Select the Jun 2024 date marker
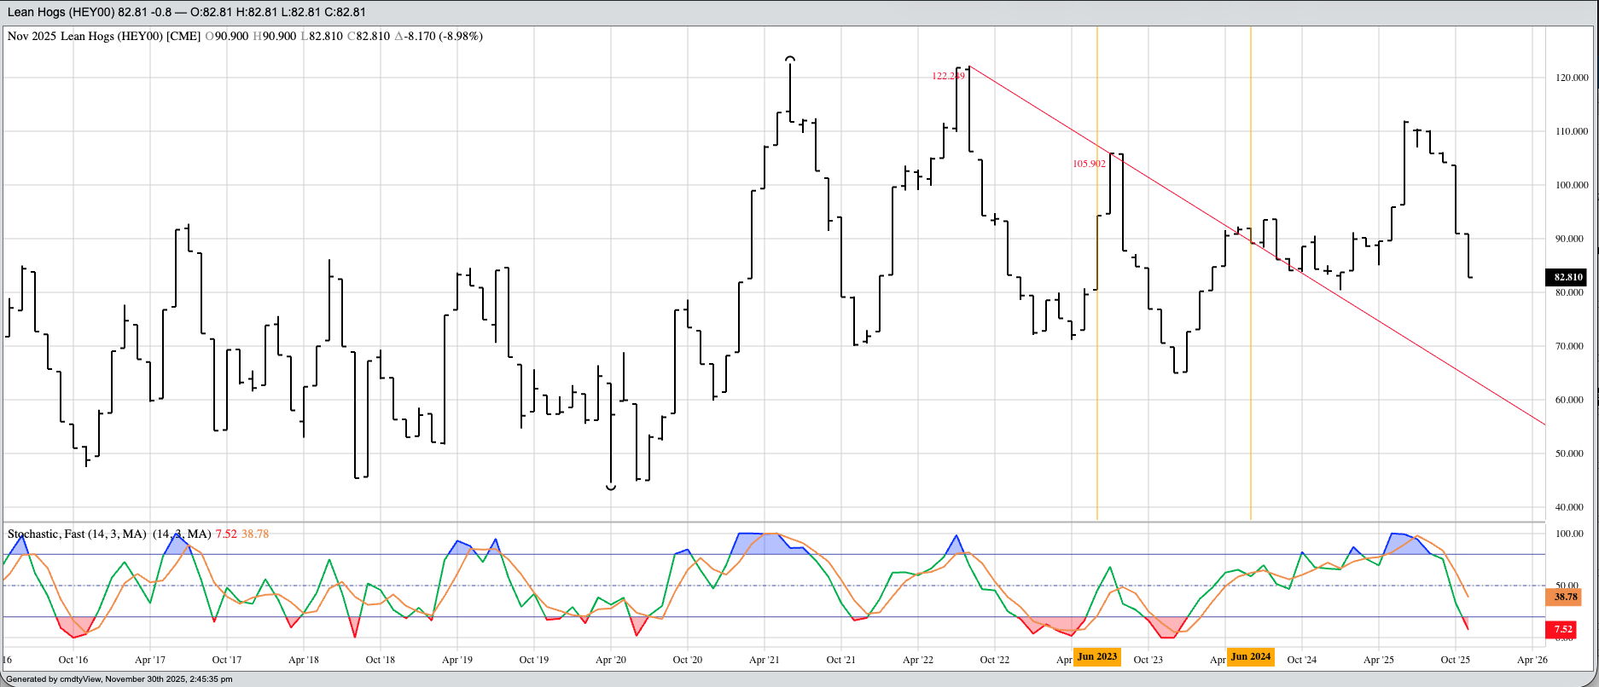Viewport: 1599px width, 687px height. [x=1250, y=656]
